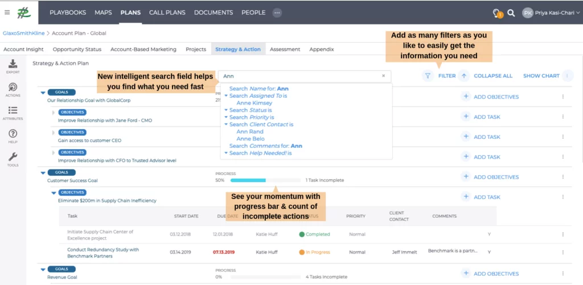Viewport: 583px width, 285px height.
Task: Click Customer Success Goal 50% progress bar
Action: 265,180
